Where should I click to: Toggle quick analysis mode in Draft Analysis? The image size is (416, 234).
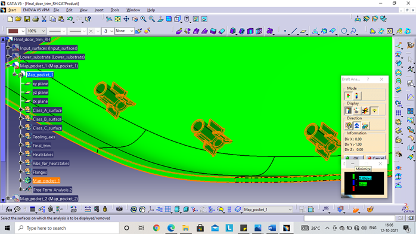(348, 96)
